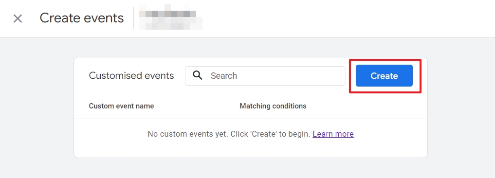
Task: Click the Create events page title
Action: (x=82, y=18)
